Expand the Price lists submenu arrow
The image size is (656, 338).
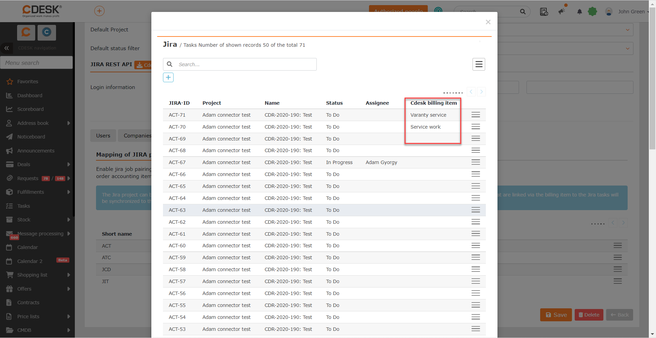pos(69,317)
